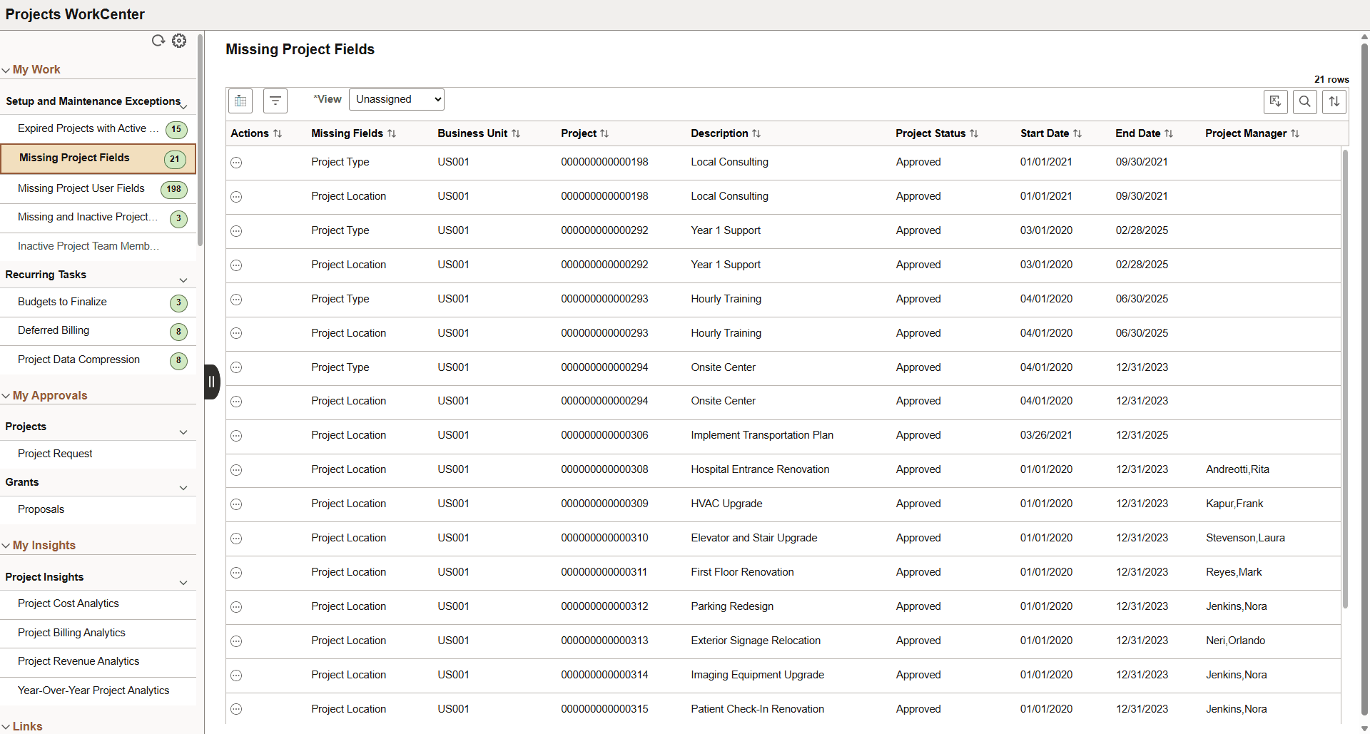Open the search icon above the grid
Screen dimensions: 1370x734
(x=1305, y=101)
